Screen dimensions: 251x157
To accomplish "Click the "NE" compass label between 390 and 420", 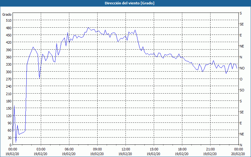I will pos(242,46).
